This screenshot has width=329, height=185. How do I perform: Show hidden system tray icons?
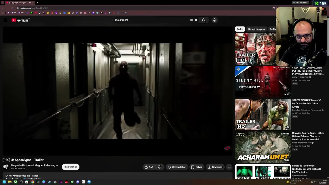(308, 182)
